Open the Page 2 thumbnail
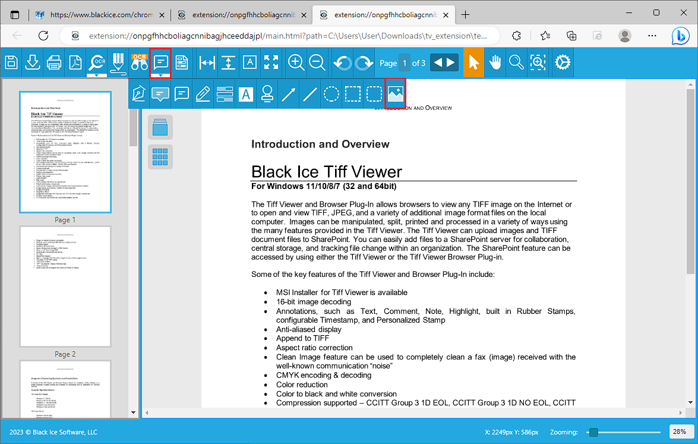The image size is (698, 444). 65,286
